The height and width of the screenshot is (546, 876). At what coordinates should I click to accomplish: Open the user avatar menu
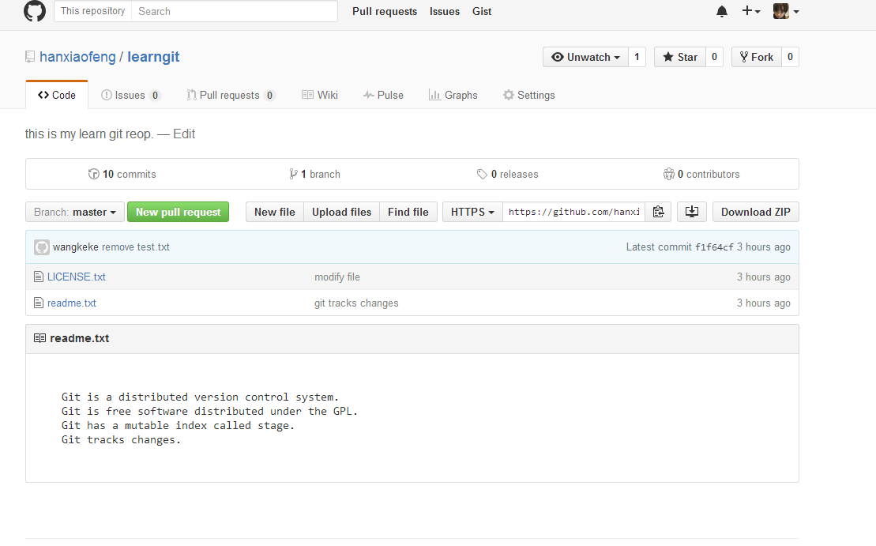coord(786,10)
